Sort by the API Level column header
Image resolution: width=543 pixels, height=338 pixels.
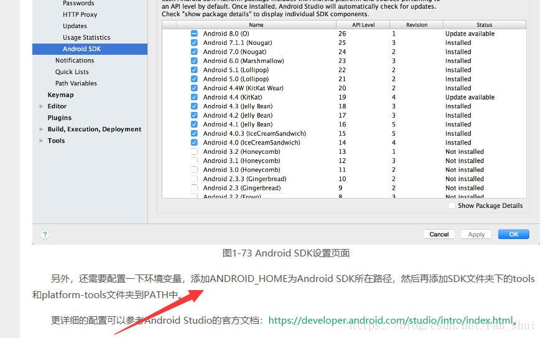tap(363, 25)
